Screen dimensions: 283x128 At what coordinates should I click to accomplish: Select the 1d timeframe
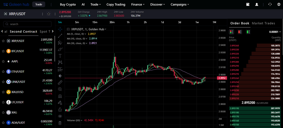(162, 22)
